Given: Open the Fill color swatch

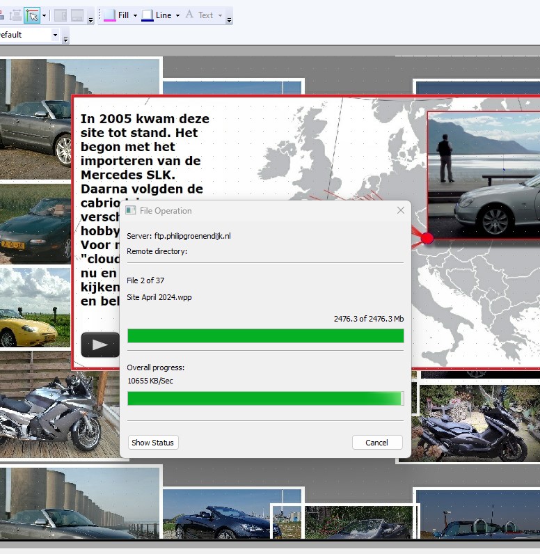Looking at the screenshot, I should (109, 15).
